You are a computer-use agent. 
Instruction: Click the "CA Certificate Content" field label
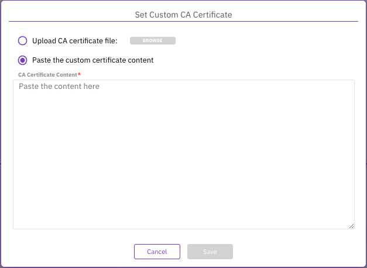pyautogui.click(x=47, y=75)
